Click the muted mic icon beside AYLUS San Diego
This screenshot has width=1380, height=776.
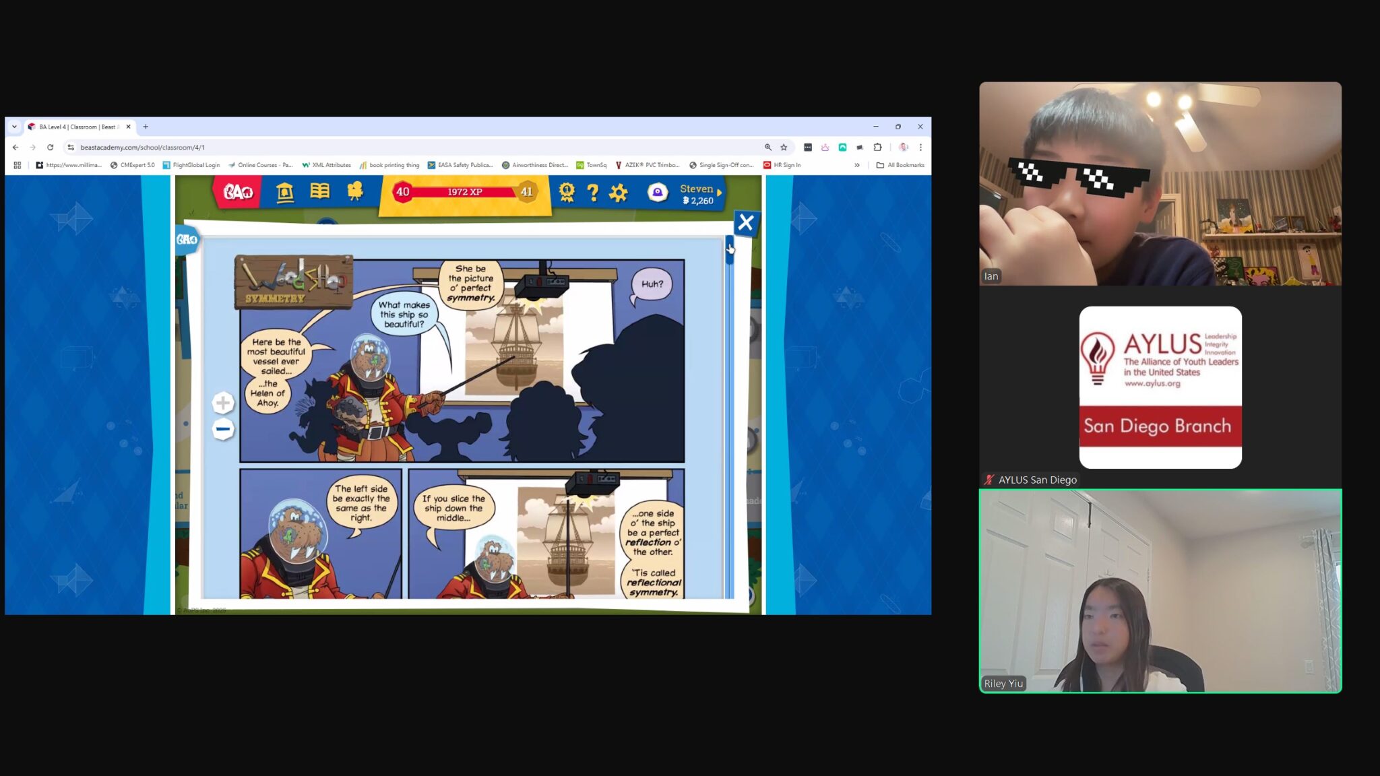[x=989, y=480]
